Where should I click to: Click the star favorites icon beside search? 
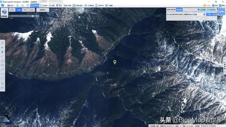coord(215,14)
